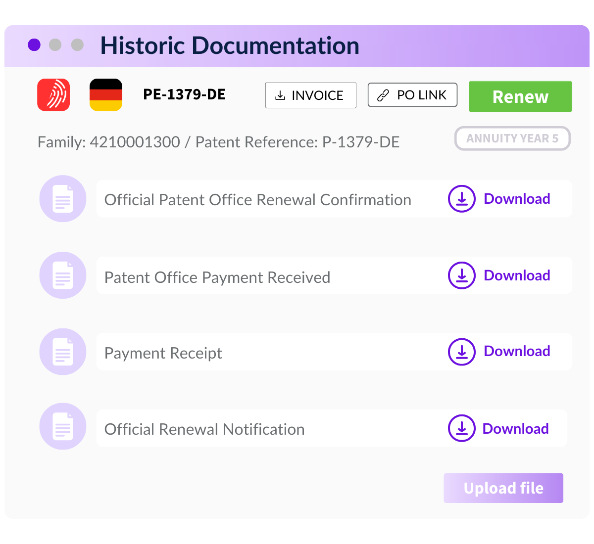Click the document icon beside Payment Receipt
Viewport: 594px width, 544px height.
pos(62,352)
